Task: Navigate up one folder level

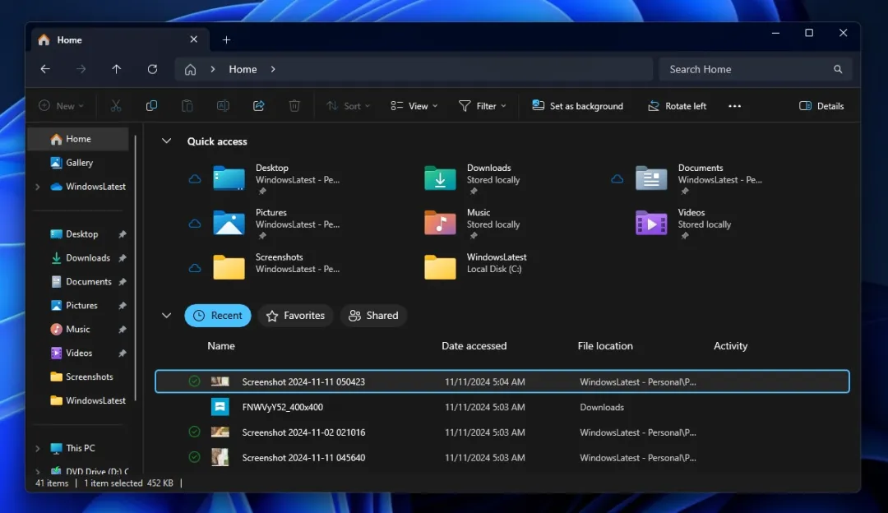Action: tap(116, 69)
